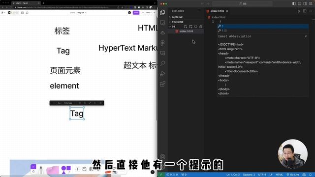Change HTML language mode in status bar

tap(279, 175)
